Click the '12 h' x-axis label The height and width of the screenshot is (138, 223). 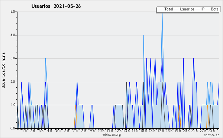click(x=118, y=131)
